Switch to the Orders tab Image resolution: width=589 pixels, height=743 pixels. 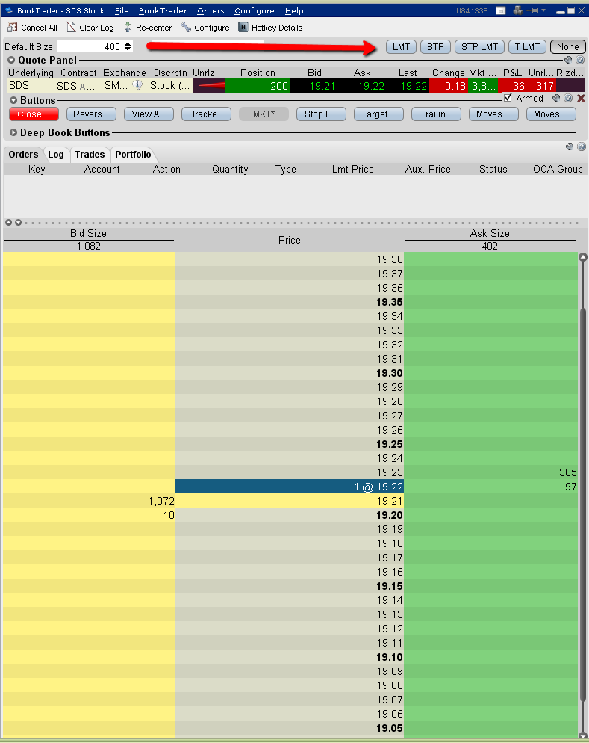click(23, 155)
